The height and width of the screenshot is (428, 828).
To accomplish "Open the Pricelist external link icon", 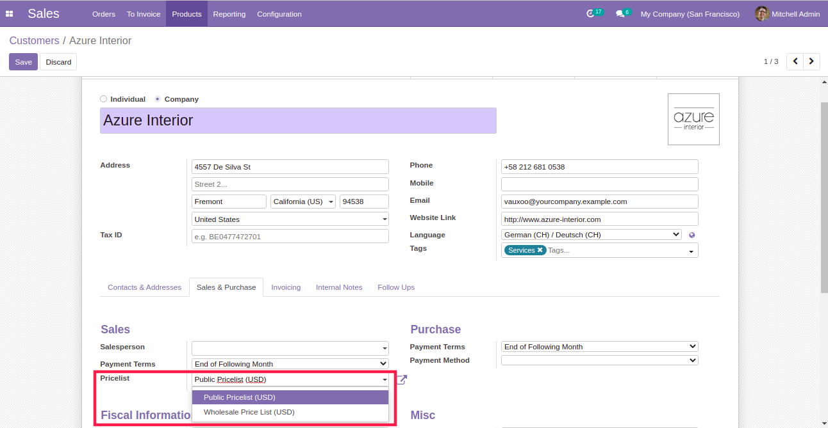I will (x=402, y=379).
